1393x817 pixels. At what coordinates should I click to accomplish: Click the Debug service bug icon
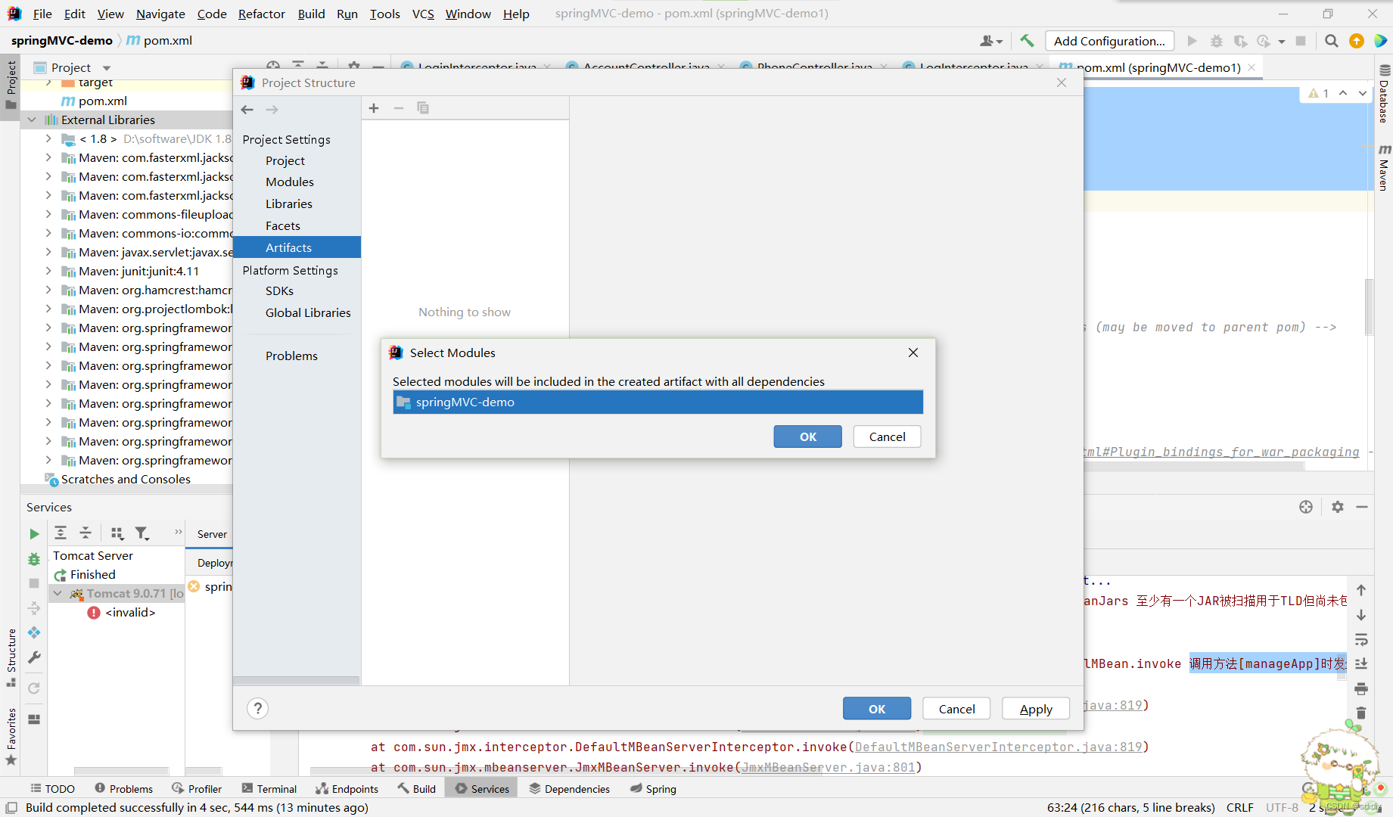coord(34,559)
